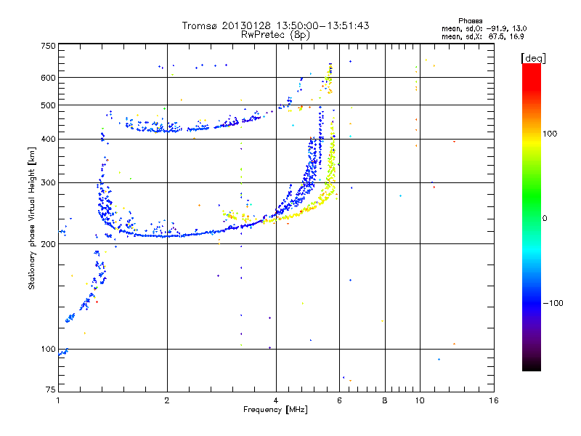The width and height of the screenshot is (581, 436).
Task: Click the y-axis tick label '750'
Action: pyautogui.click(x=48, y=46)
